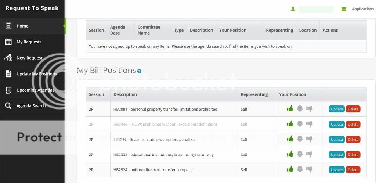The width and height of the screenshot is (376, 183).
Task: Select neutral position for HB2338
Action: click(300, 154)
